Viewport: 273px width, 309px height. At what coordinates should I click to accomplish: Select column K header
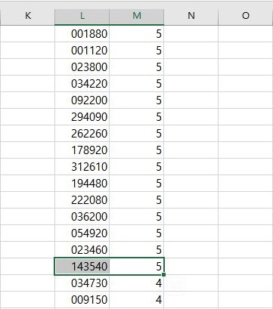(27, 16)
